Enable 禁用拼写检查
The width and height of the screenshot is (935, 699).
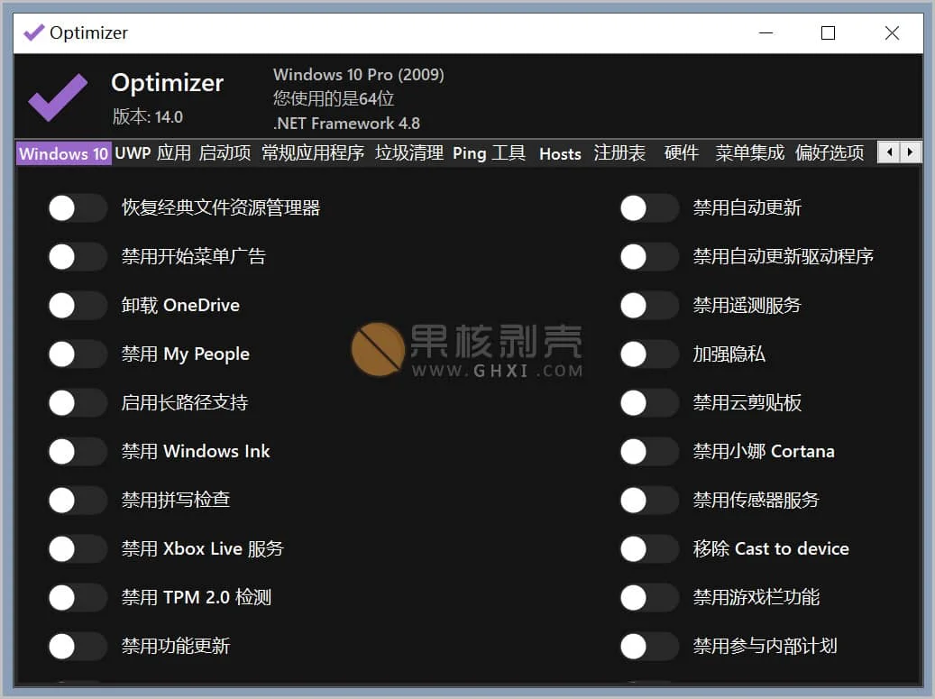pyautogui.click(x=77, y=500)
